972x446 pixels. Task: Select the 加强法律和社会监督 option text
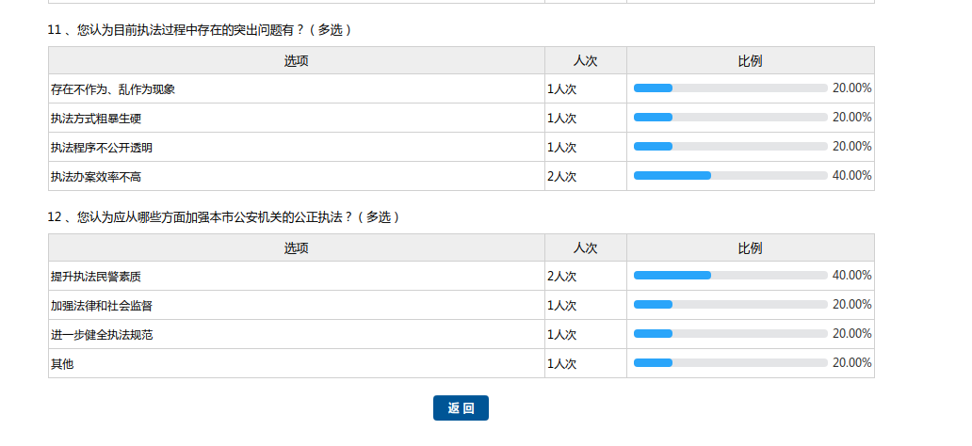102,306
